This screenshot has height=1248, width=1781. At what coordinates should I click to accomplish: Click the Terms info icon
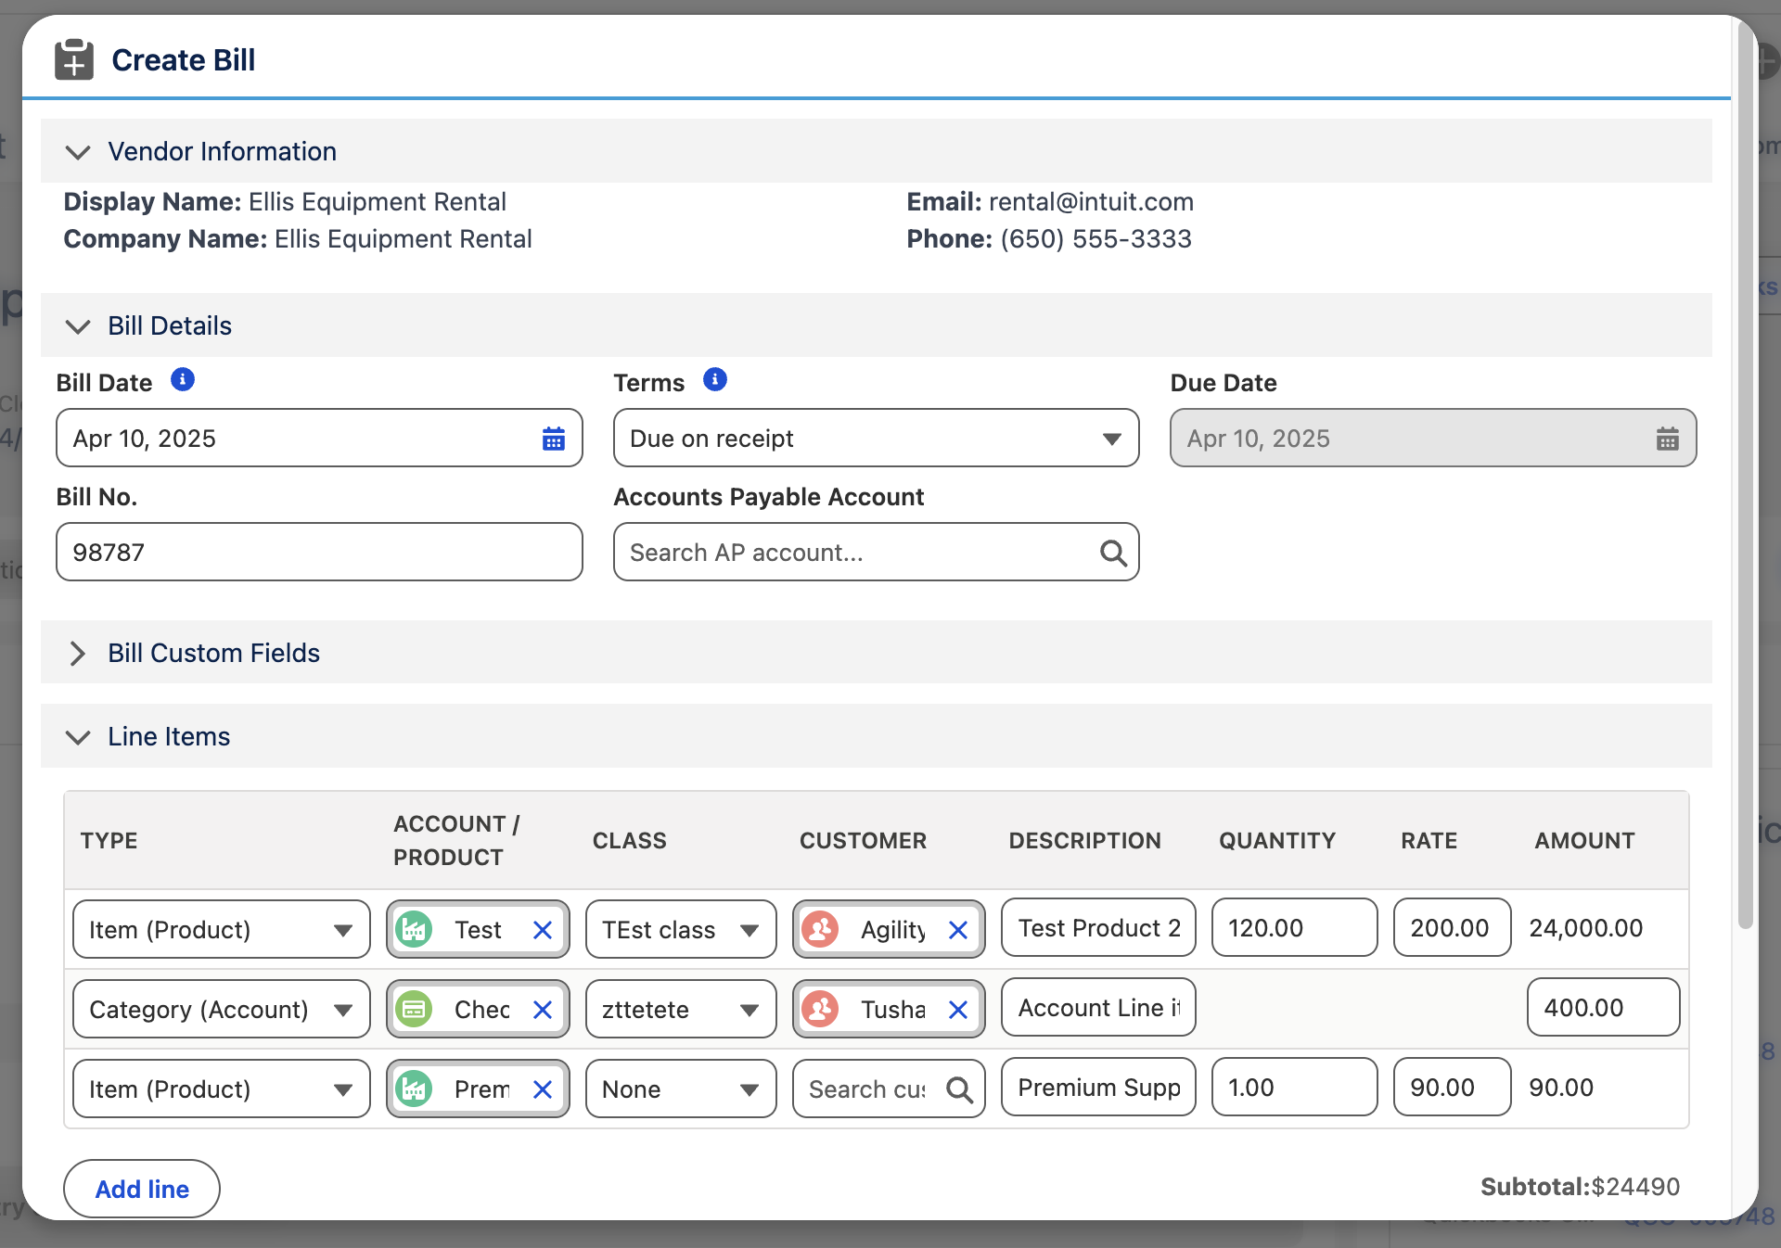pos(715,380)
